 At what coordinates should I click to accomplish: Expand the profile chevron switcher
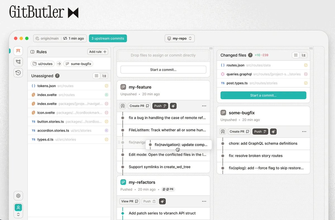pyautogui.click(x=18, y=215)
